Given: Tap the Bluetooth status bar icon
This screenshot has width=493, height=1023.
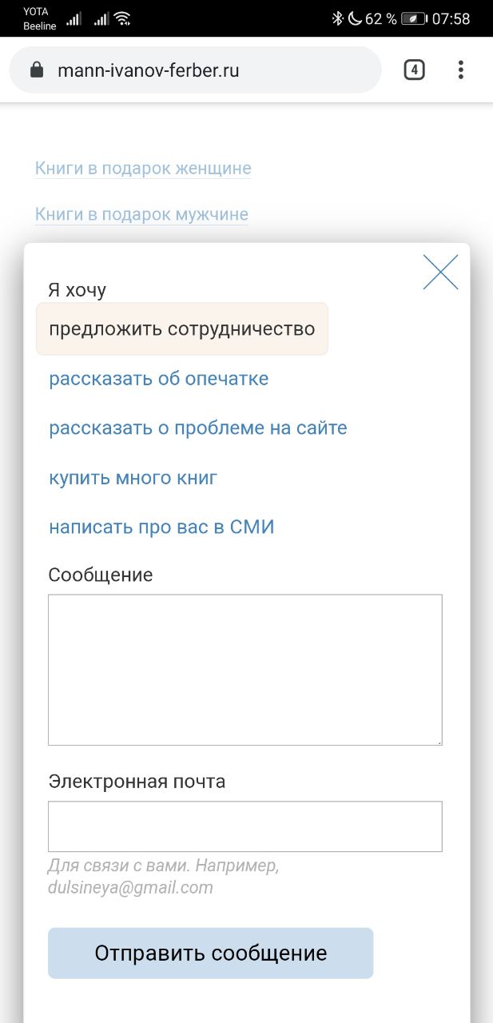Looking at the screenshot, I should (337, 18).
